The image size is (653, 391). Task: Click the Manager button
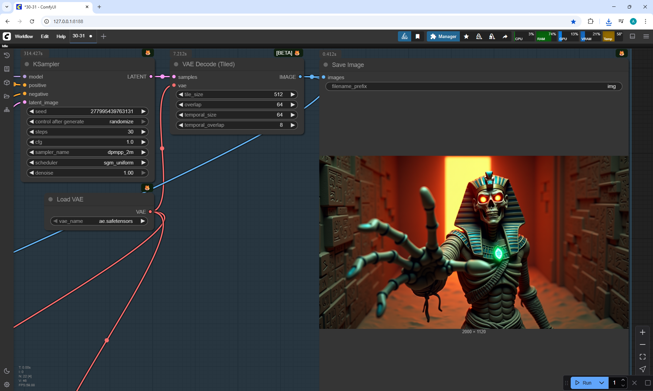443,36
